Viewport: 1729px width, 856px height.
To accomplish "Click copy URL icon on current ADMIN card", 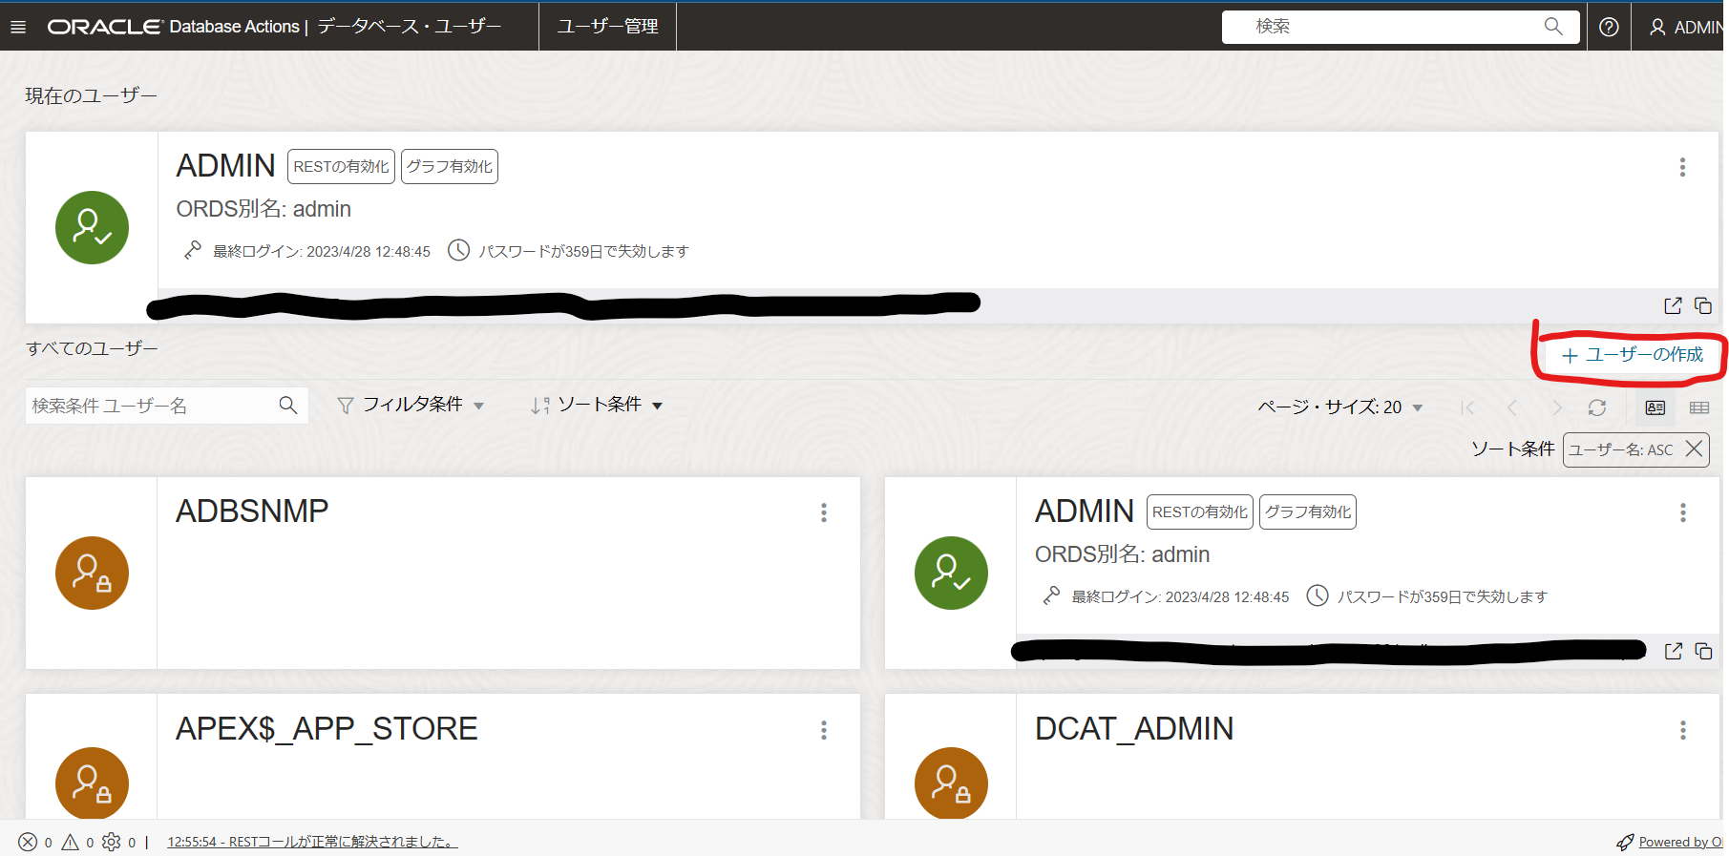I will [1703, 305].
